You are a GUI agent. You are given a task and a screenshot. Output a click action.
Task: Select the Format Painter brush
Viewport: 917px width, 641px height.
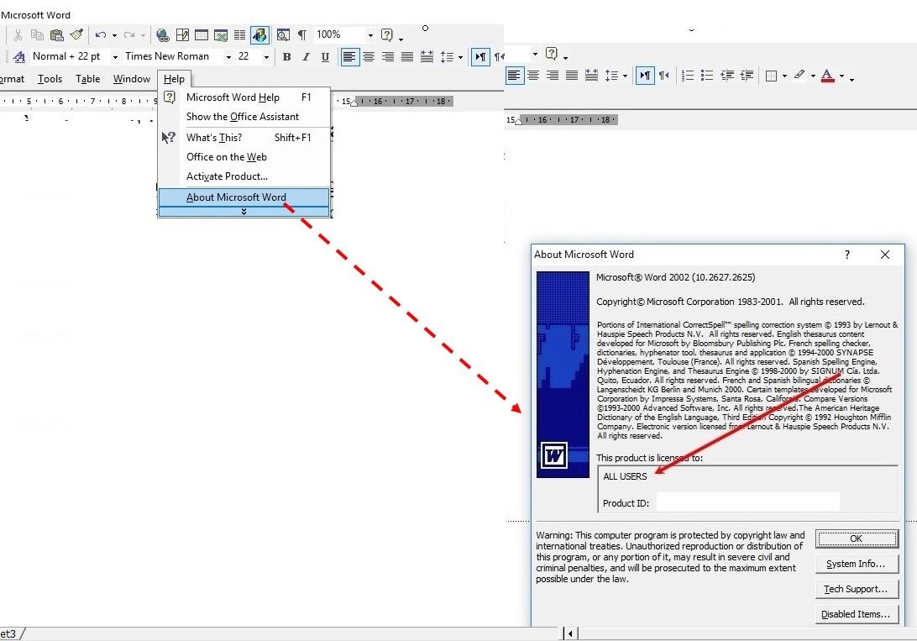[76, 35]
